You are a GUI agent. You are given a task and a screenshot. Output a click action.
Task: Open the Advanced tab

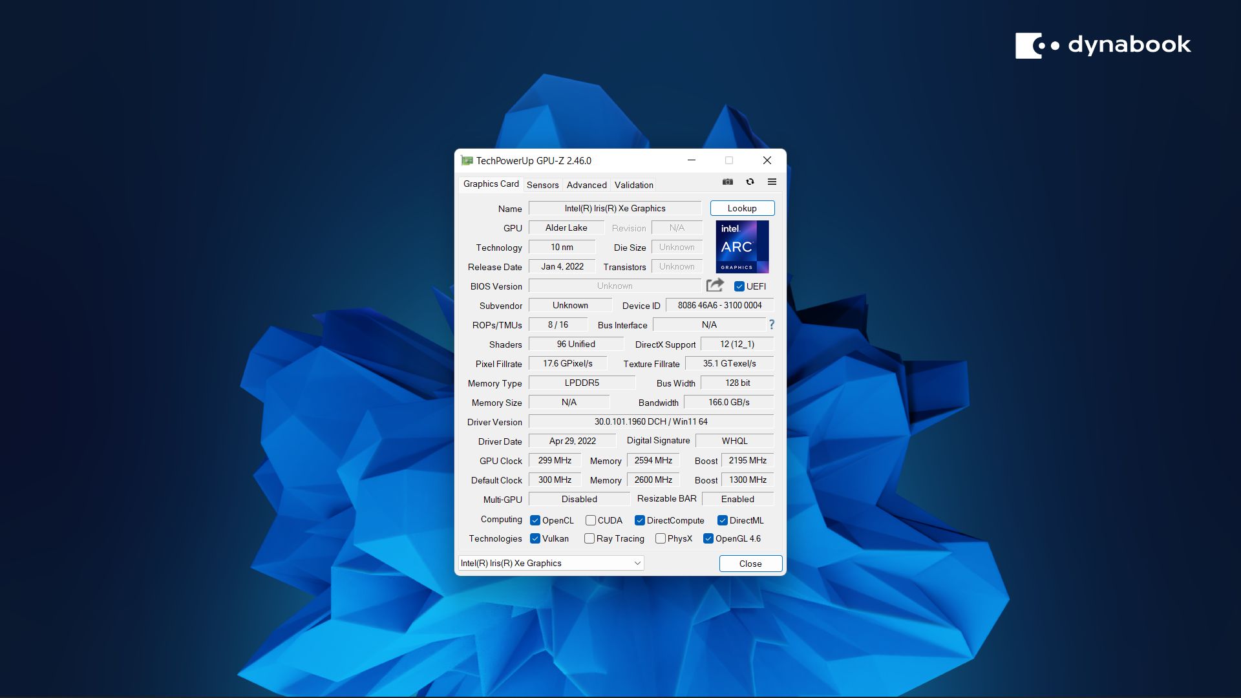586,185
